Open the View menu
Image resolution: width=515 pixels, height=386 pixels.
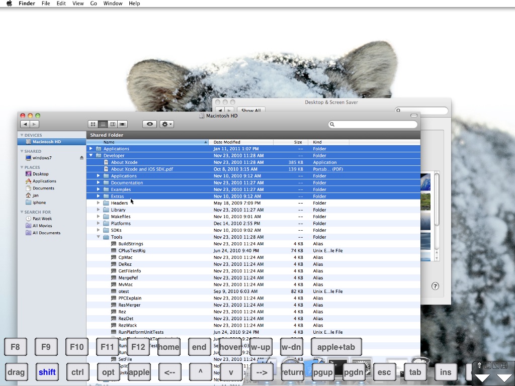point(78,4)
